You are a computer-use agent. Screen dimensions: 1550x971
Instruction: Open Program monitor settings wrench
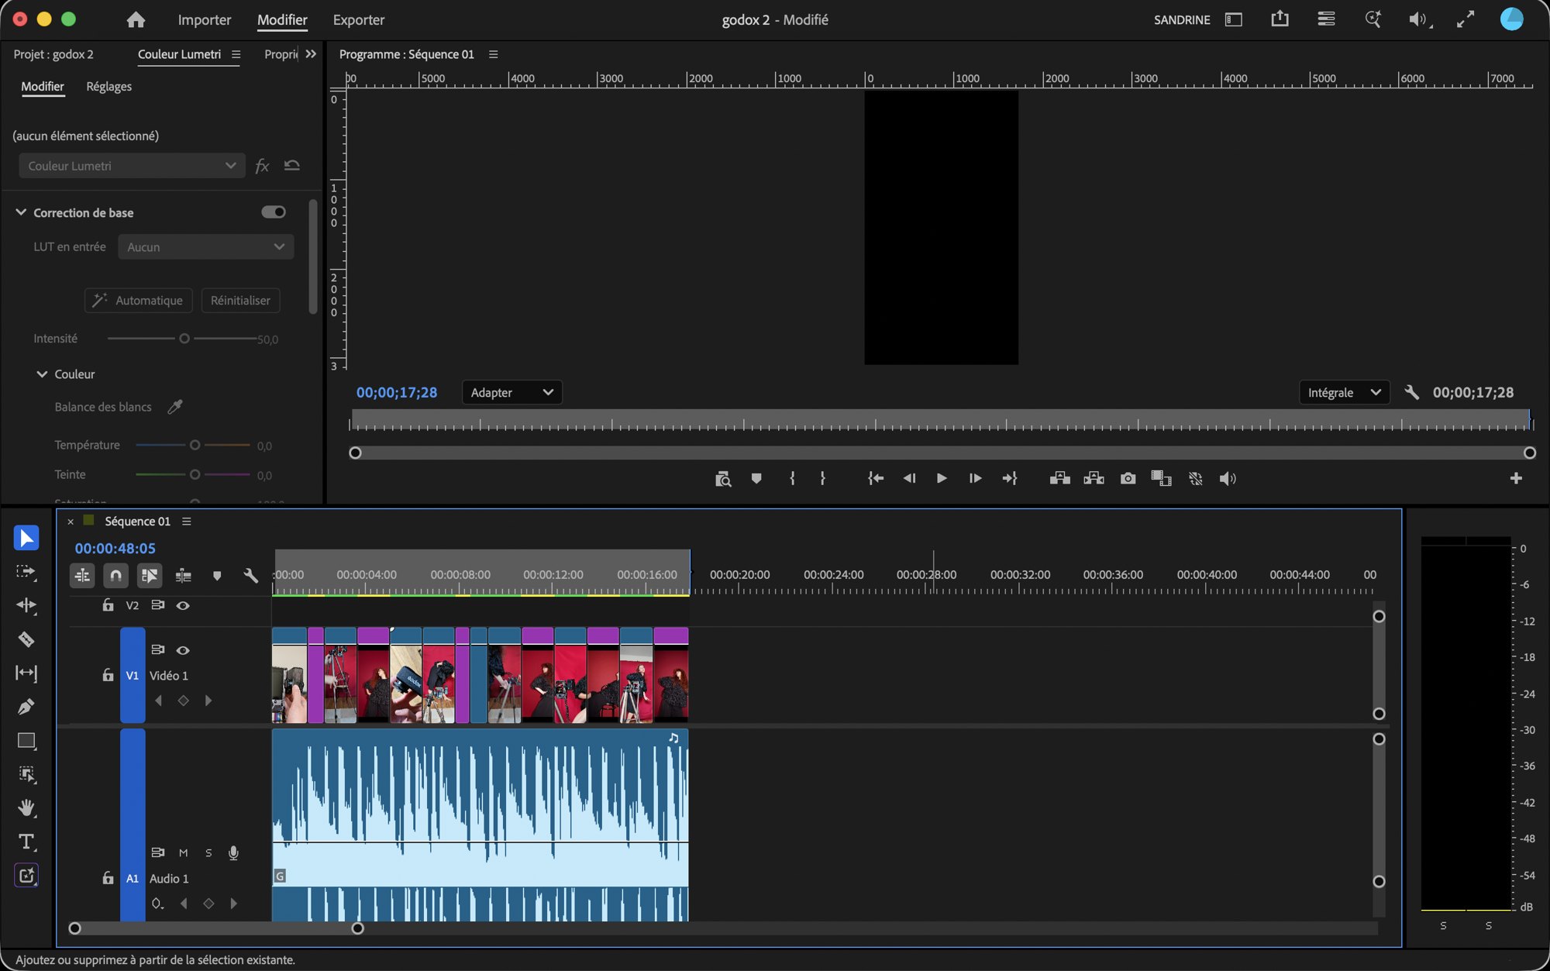click(x=1411, y=393)
